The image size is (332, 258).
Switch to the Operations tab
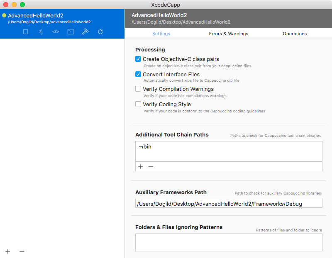(295, 34)
